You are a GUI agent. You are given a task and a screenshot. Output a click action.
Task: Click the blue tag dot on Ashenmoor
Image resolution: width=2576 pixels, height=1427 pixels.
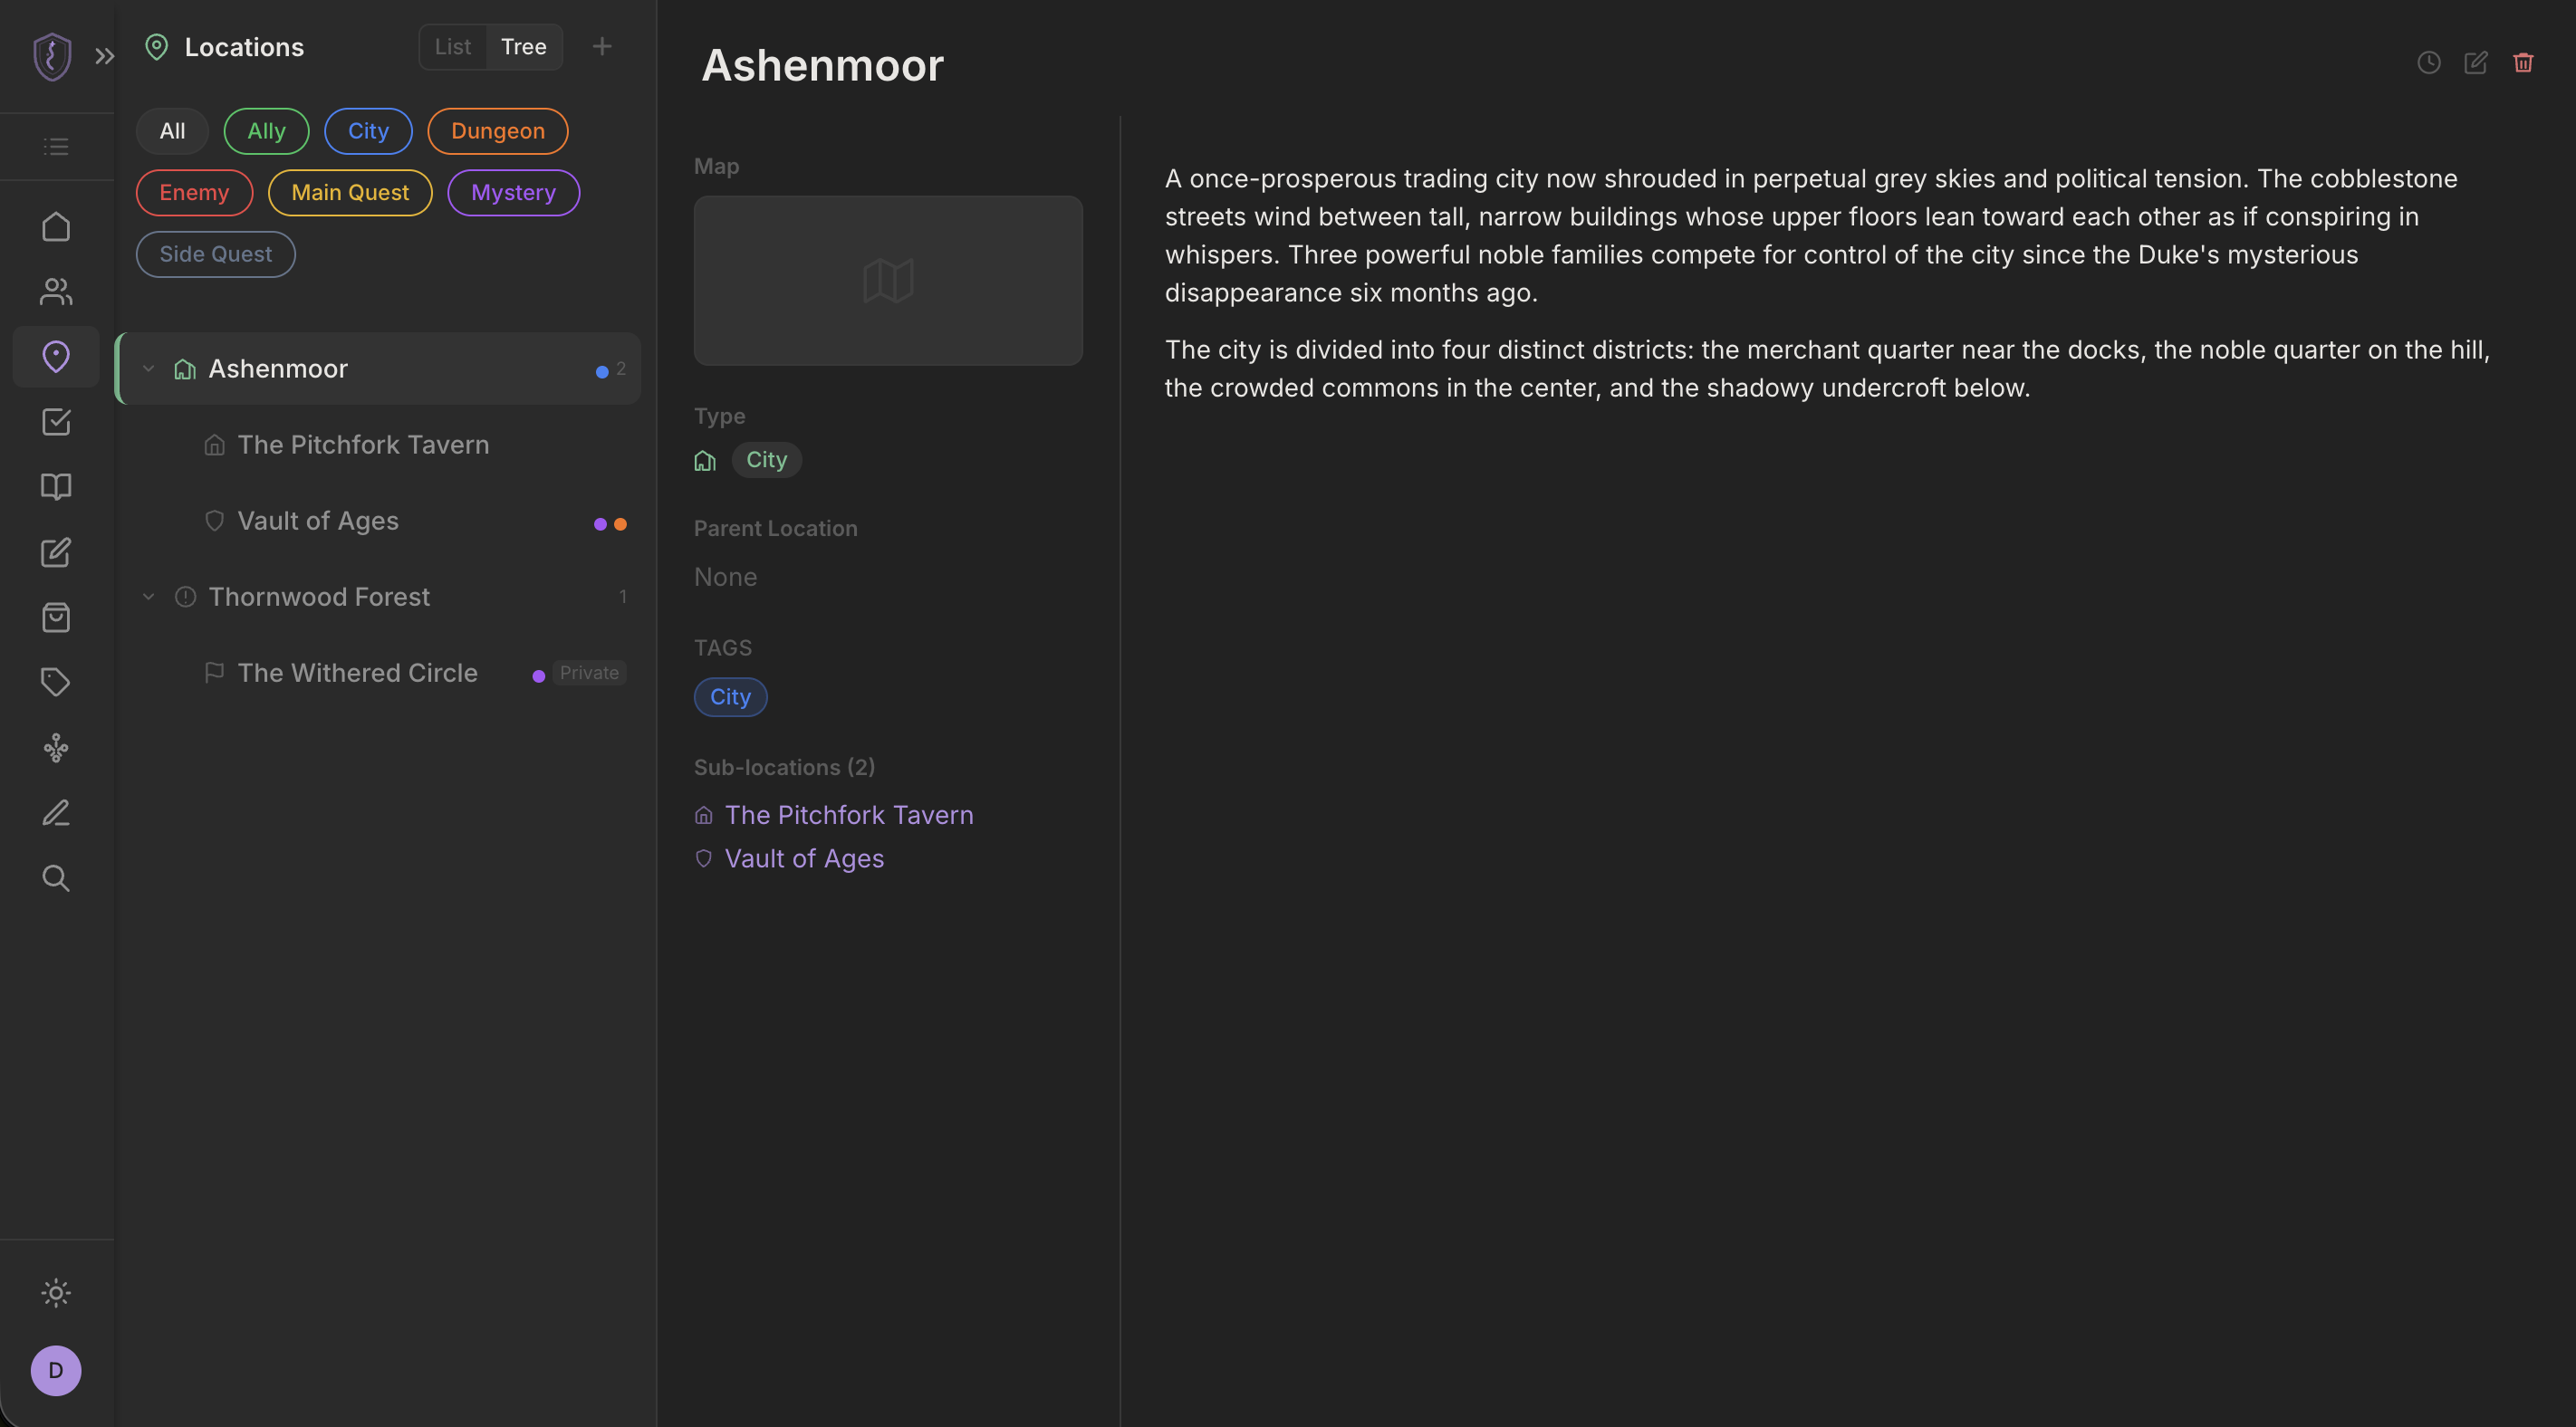[x=602, y=372]
